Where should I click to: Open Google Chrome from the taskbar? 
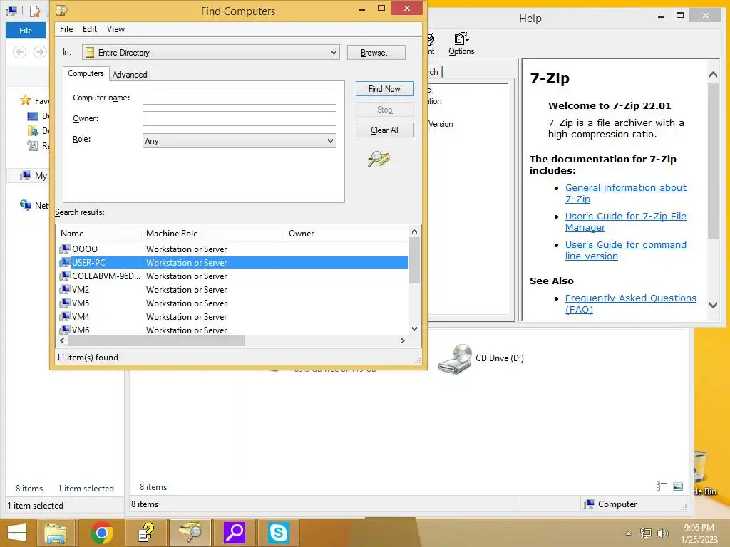point(102,533)
